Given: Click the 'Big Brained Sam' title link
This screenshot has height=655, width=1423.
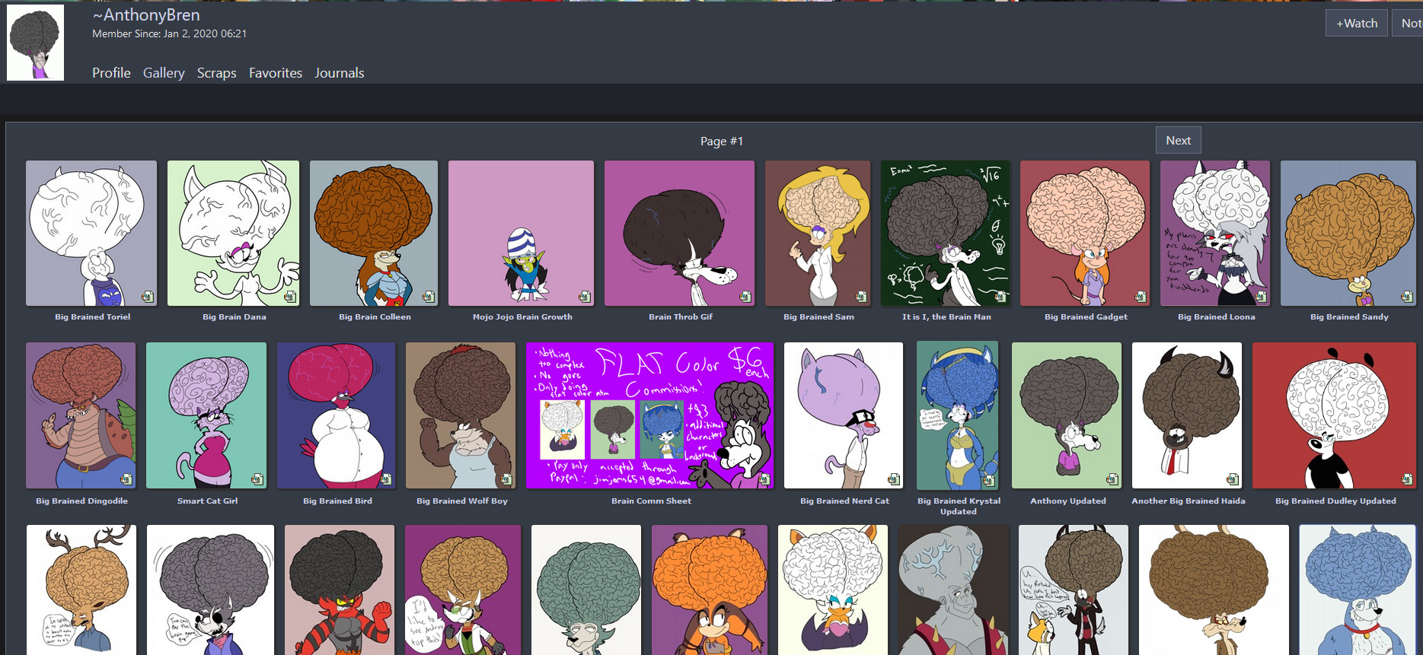Looking at the screenshot, I should coord(818,316).
